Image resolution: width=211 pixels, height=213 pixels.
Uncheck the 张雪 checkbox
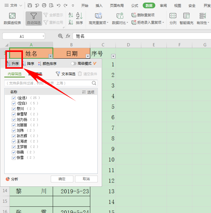coord(14,158)
